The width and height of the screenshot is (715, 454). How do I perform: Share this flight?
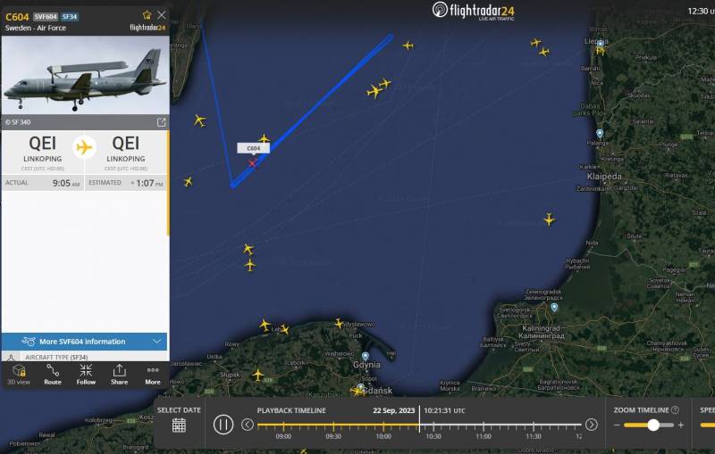pos(119,375)
